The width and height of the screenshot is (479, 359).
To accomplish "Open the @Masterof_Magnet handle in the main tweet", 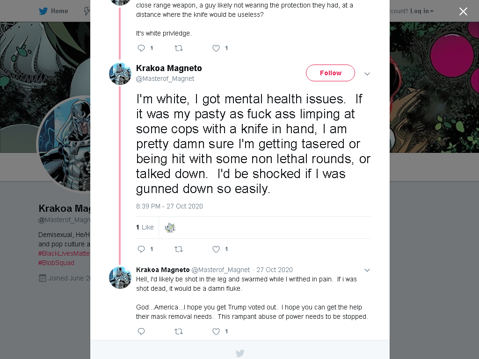I will pos(165,79).
